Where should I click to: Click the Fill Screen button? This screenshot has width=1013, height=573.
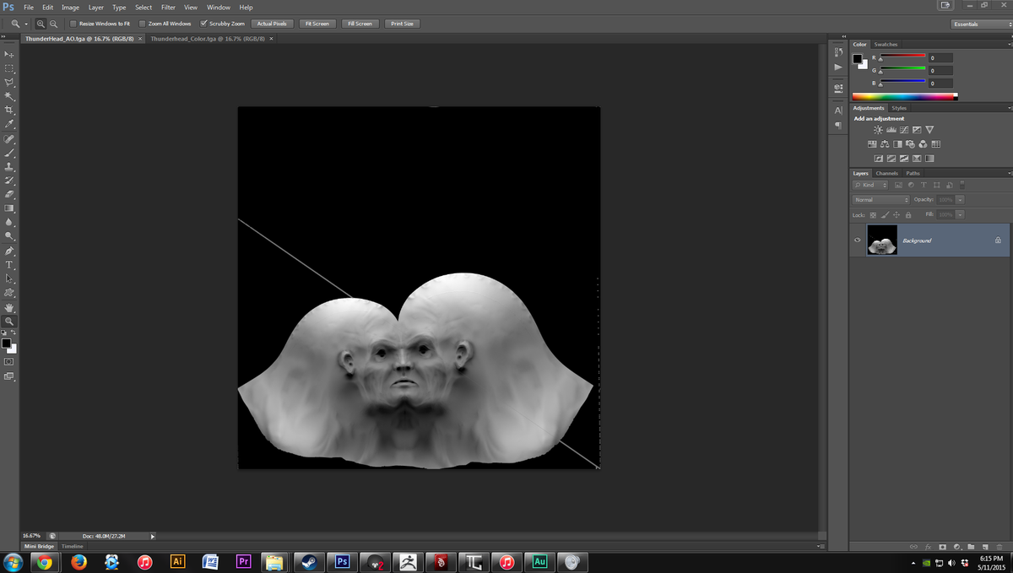tap(360, 24)
